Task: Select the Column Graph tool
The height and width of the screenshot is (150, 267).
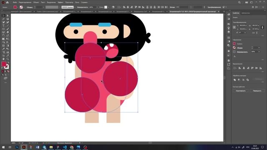Action: (8, 52)
